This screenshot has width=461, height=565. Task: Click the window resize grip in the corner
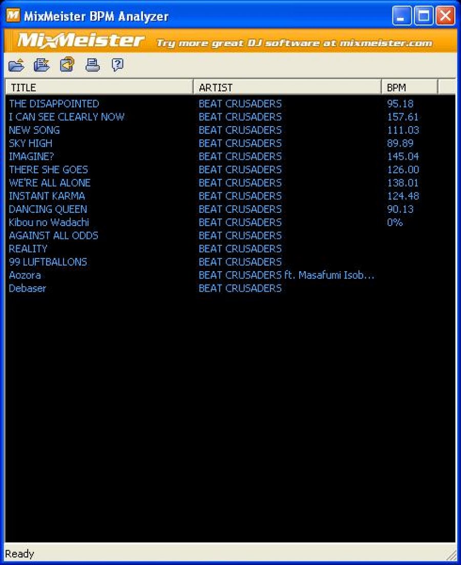coord(451,555)
